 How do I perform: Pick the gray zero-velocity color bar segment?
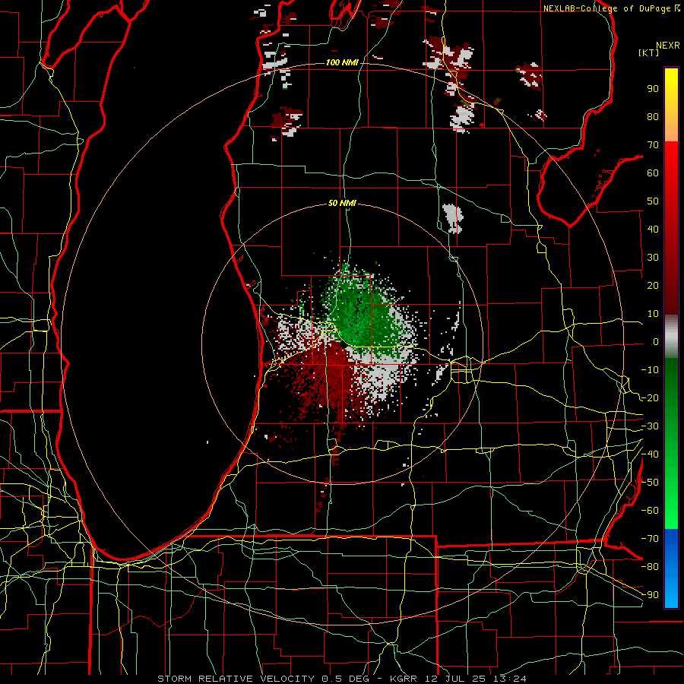pos(671,337)
